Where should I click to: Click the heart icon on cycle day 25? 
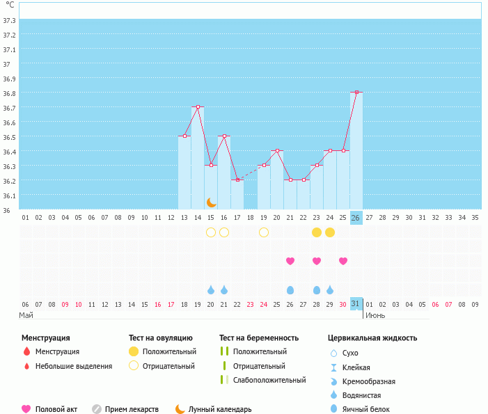tap(343, 261)
